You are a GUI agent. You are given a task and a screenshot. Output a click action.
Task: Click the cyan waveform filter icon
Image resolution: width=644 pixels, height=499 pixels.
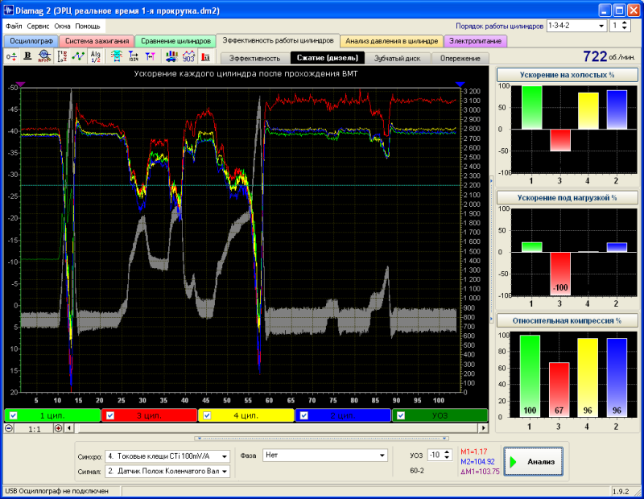117,56
